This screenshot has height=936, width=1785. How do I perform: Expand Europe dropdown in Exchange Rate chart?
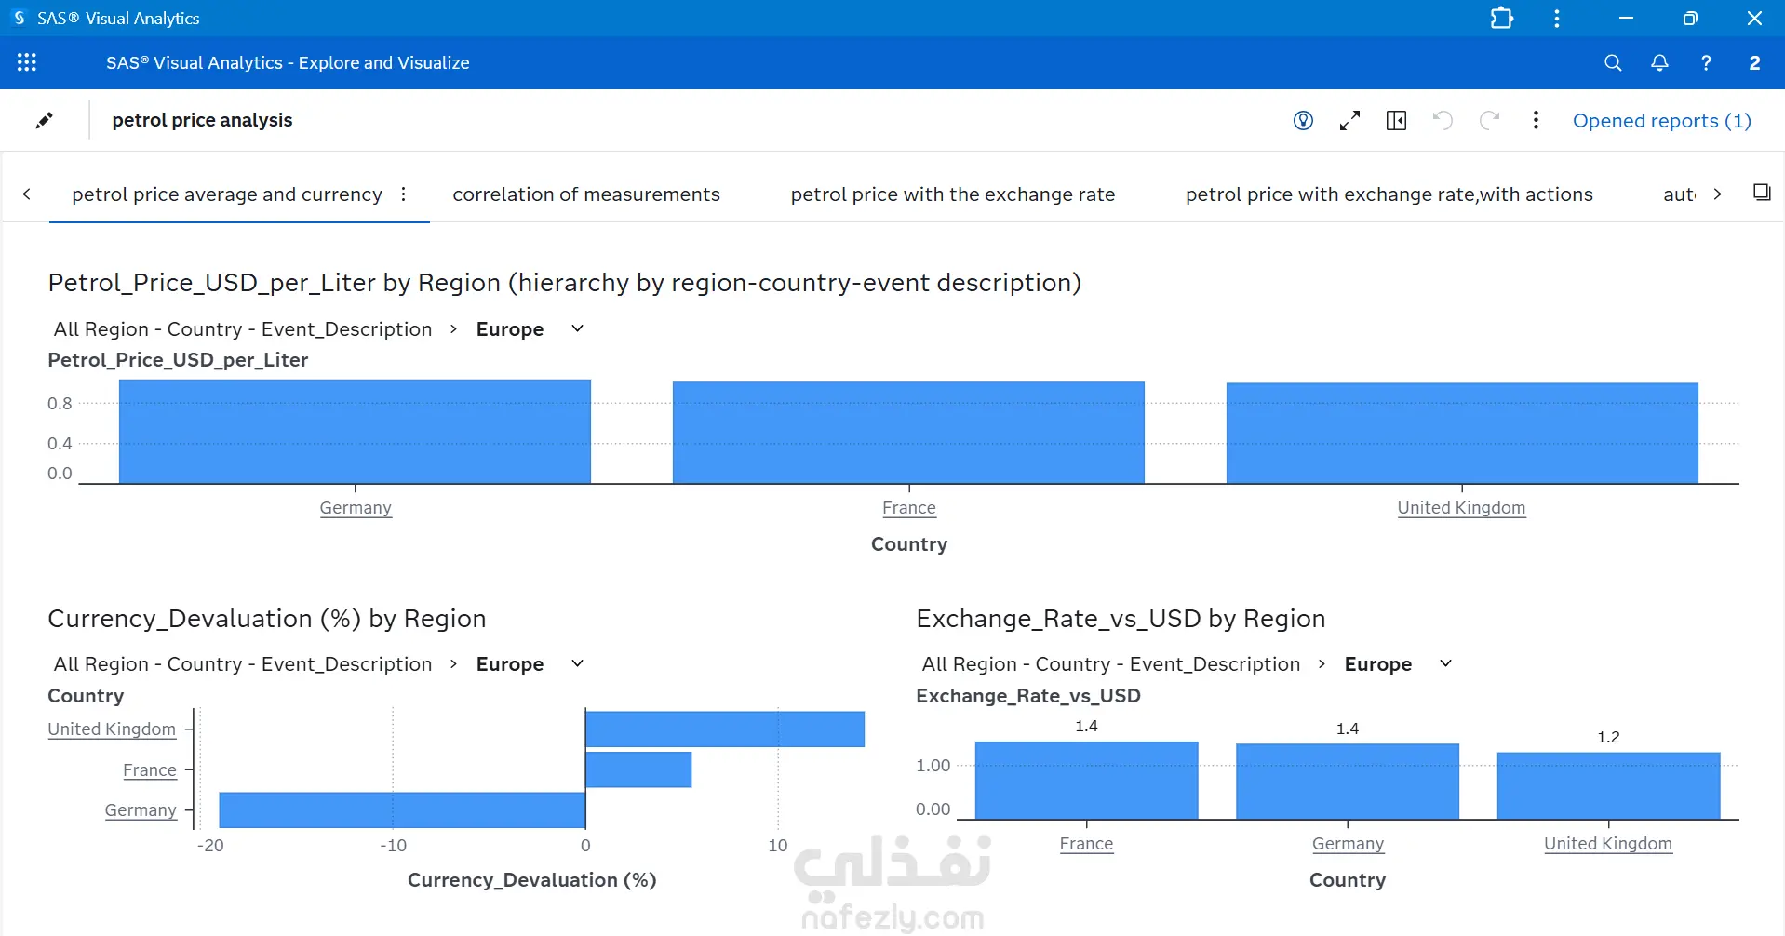(1445, 663)
